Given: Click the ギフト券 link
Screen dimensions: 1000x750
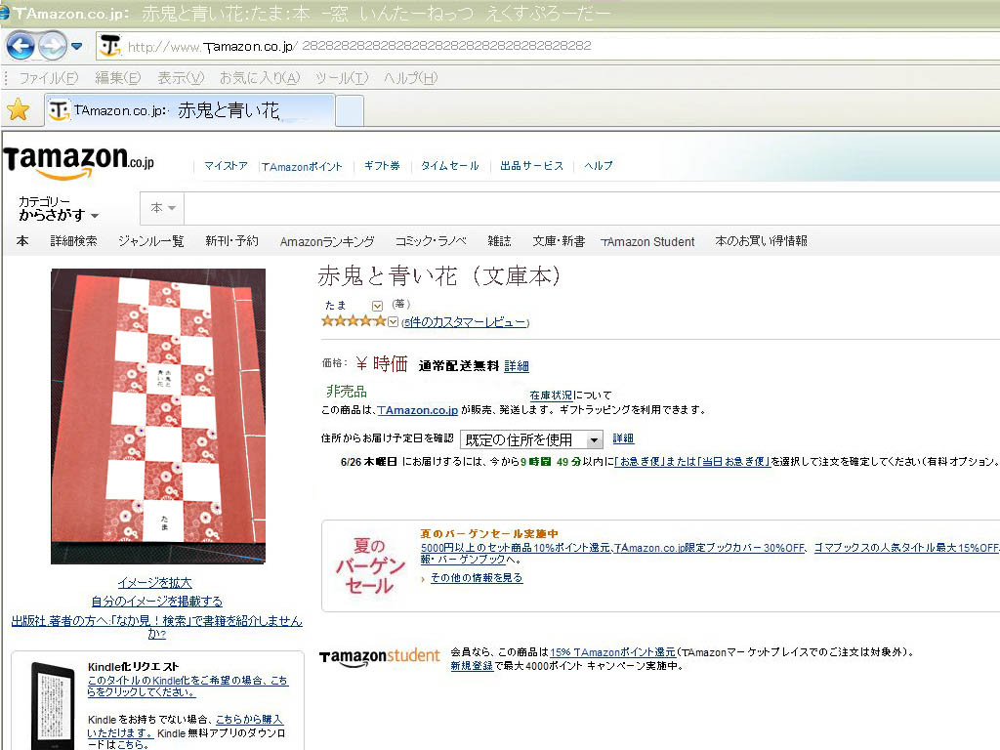Looking at the screenshot, I should pyautogui.click(x=382, y=166).
